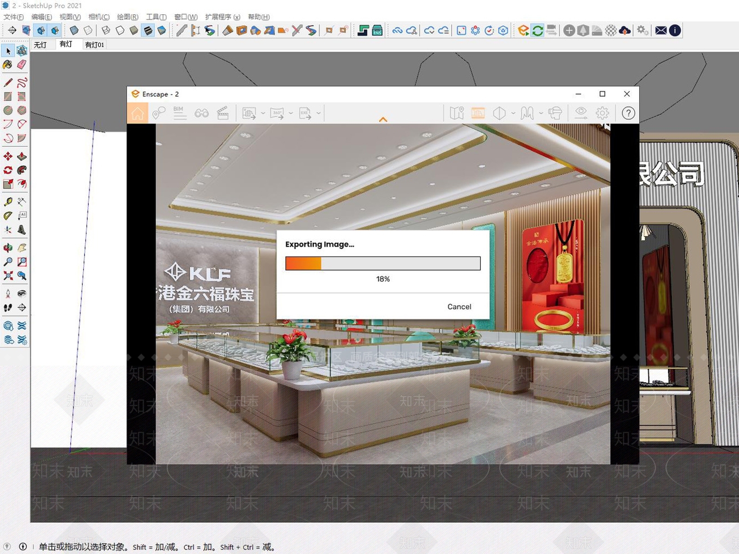Cancel the image export
739x554 pixels.
coord(459,307)
